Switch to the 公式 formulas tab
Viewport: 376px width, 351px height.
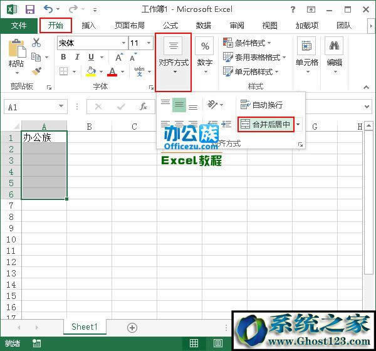[170, 26]
